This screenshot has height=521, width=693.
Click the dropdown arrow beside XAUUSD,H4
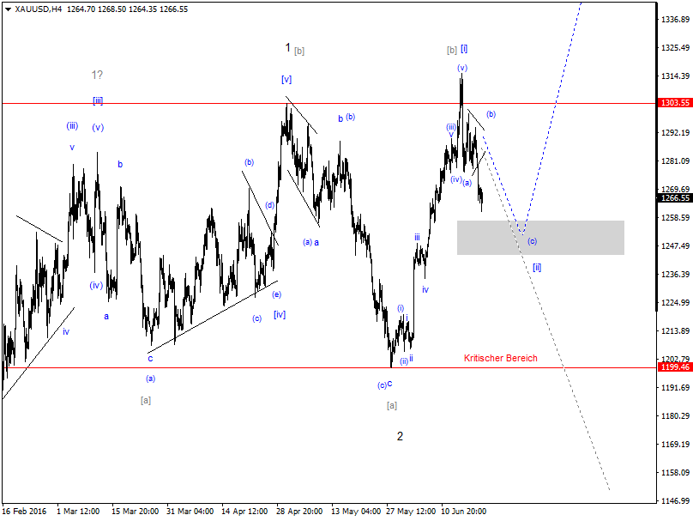click(x=8, y=9)
